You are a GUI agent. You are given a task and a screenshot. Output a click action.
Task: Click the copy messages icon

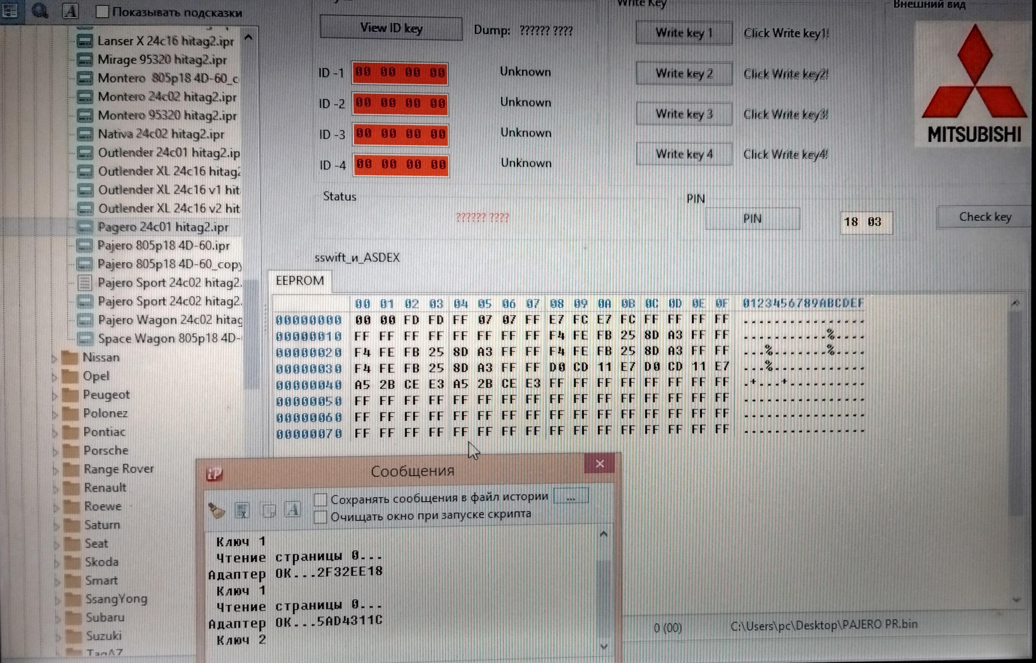tap(268, 510)
